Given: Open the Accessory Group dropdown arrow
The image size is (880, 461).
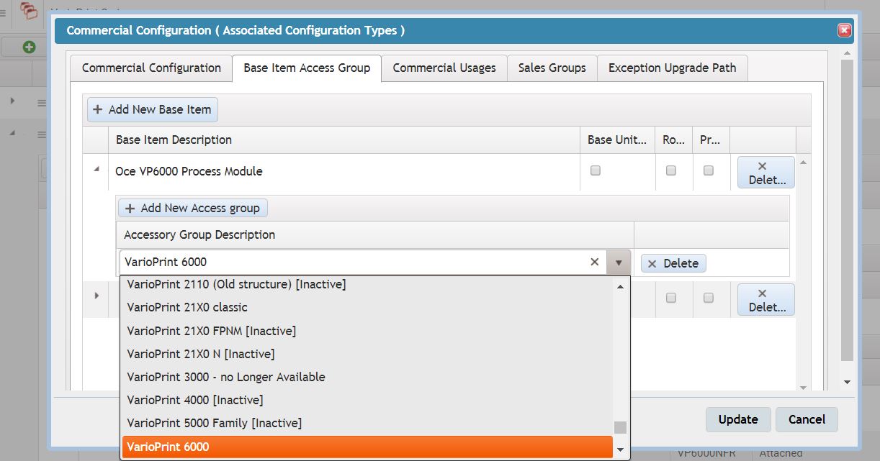Looking at the screenshot, I should coord(618,263).
